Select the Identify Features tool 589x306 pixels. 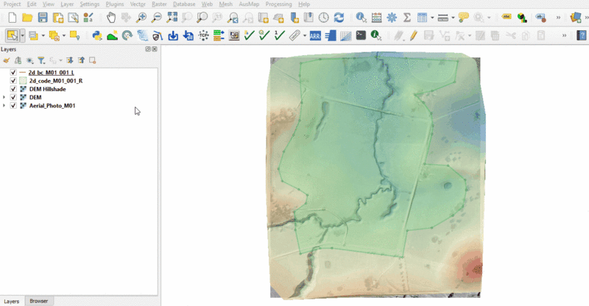(x=361, y=17)
